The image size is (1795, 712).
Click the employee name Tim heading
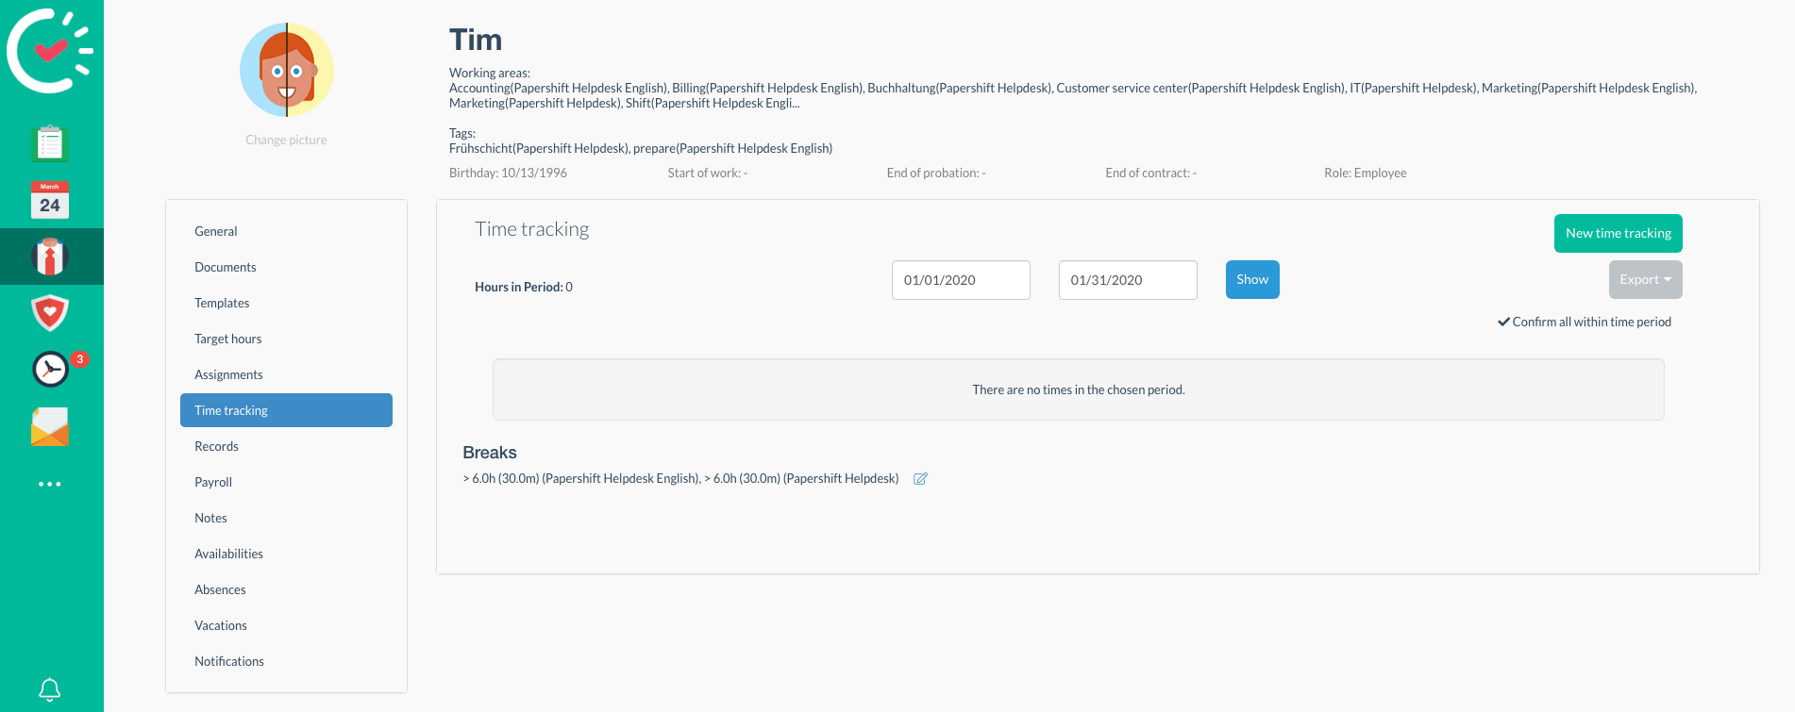pyautogui.click(x=476, y=40)
